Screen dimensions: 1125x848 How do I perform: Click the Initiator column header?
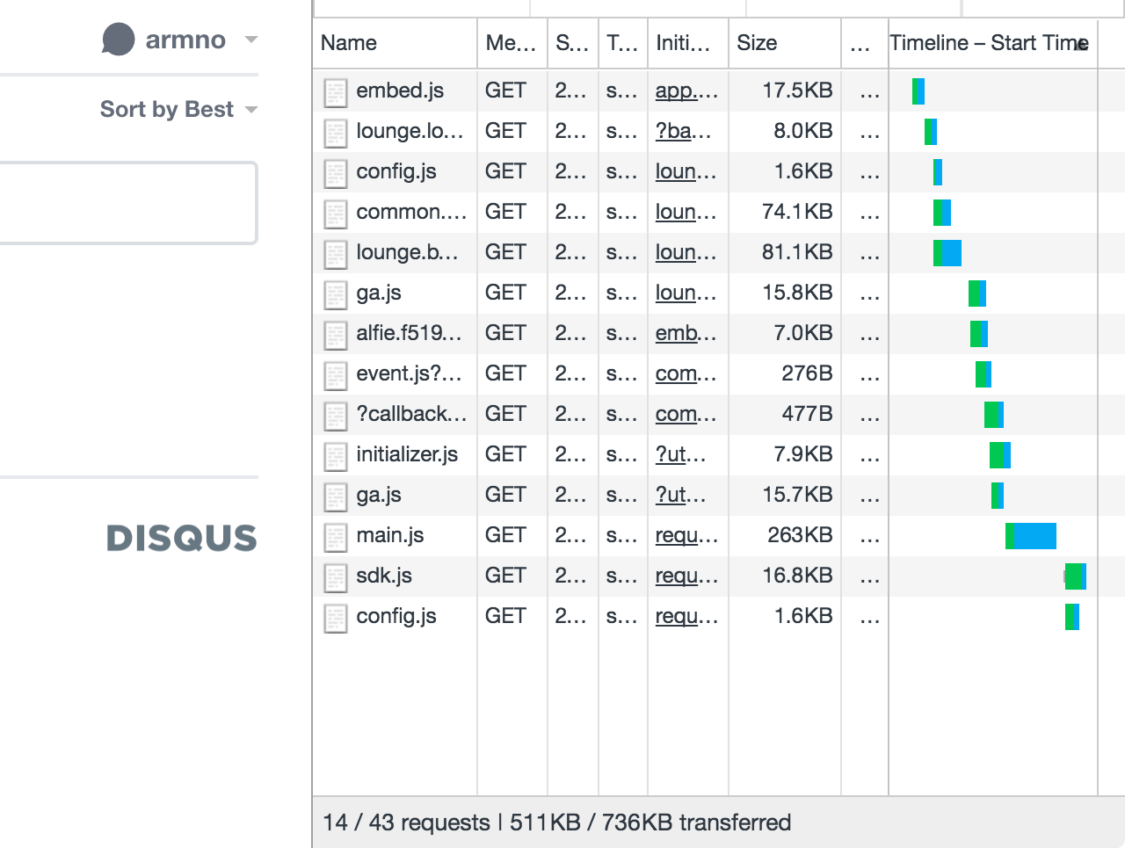[x=688, y=43]
